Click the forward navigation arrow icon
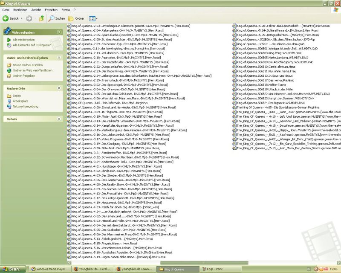 tap(29, 18)
